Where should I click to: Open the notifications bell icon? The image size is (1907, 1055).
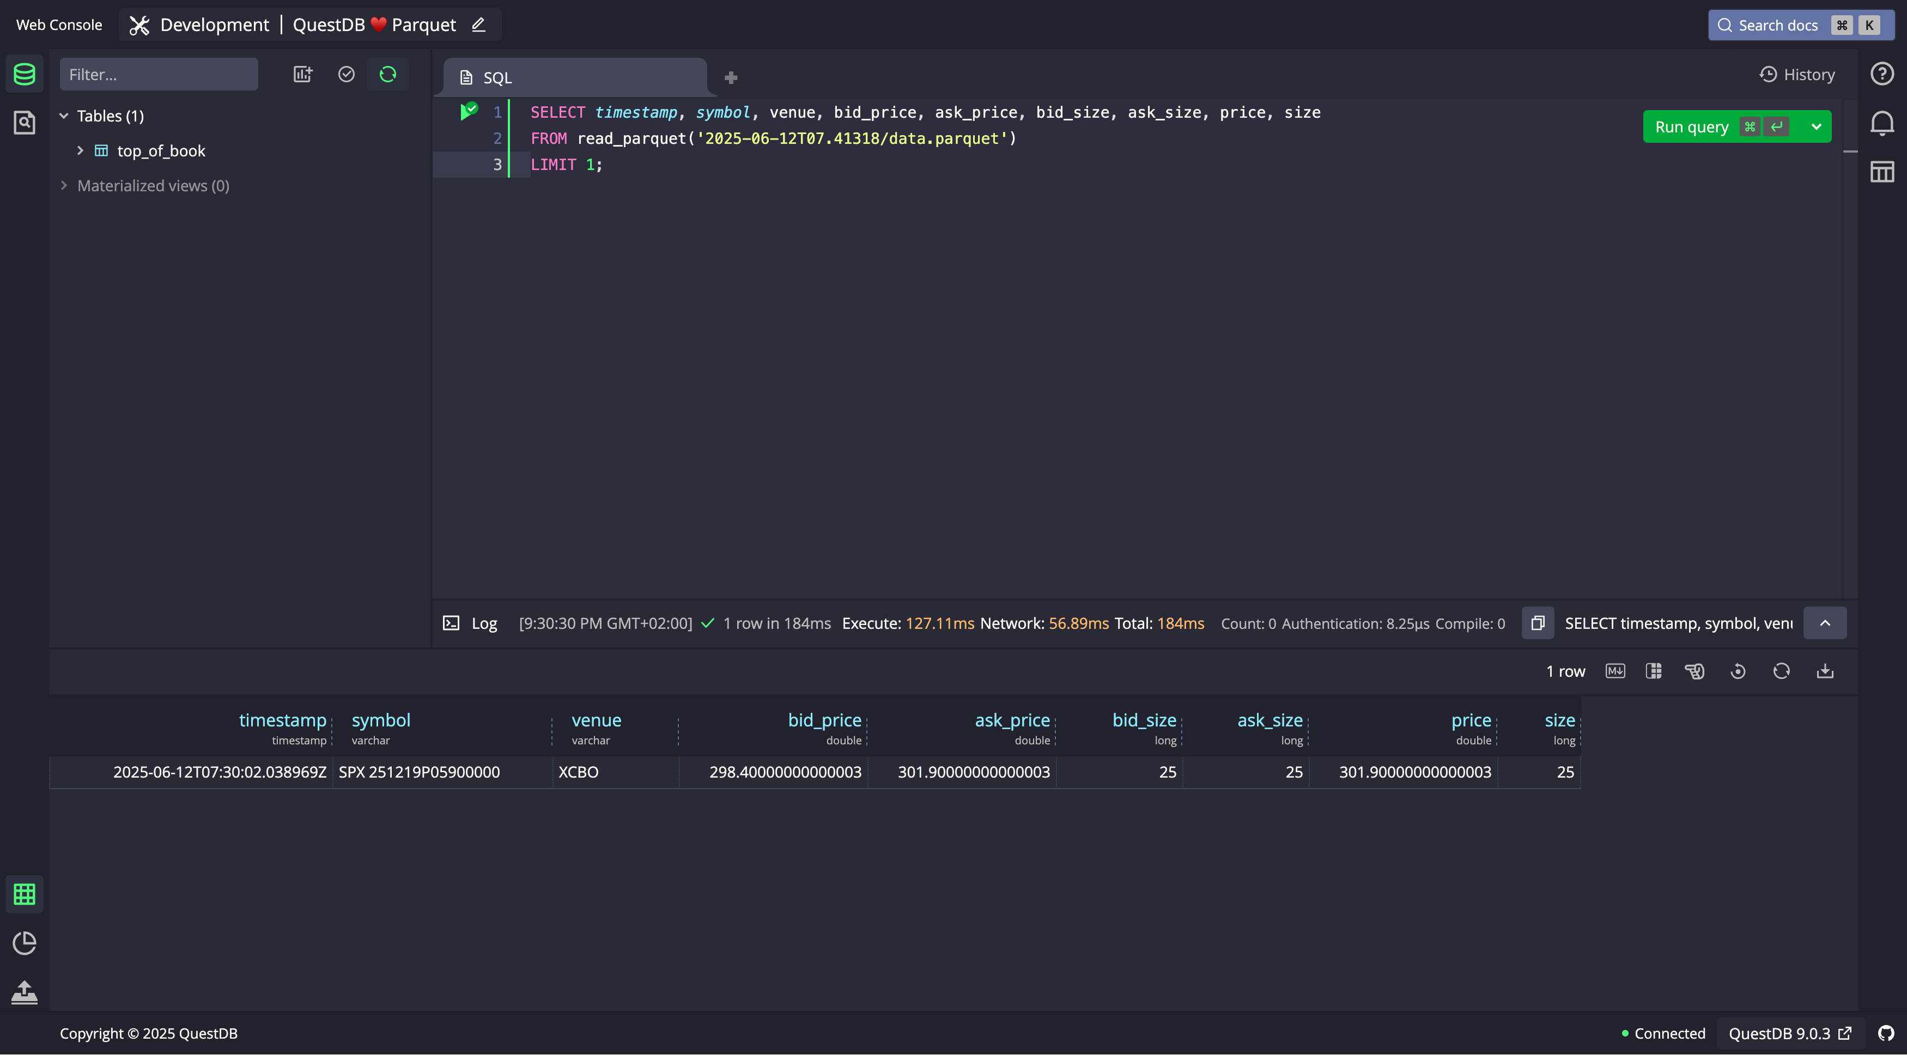(x=1882, y=123)
